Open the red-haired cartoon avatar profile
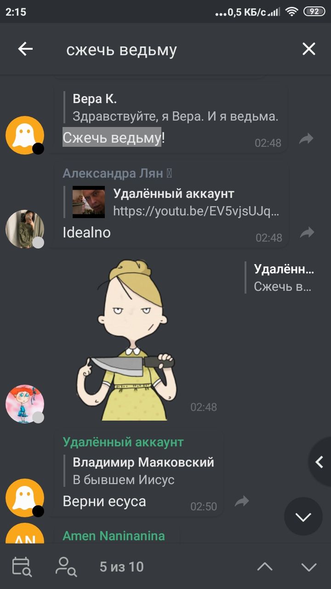Screen dimensions: 331x589 (x=25, y=404)
